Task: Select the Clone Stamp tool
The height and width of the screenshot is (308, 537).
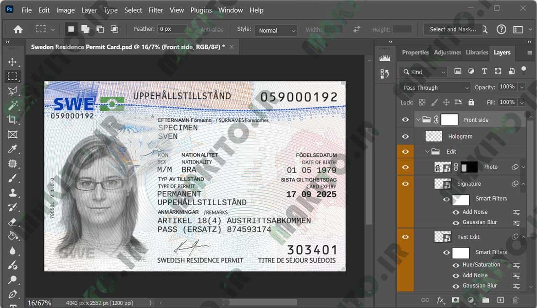Action: pyautogui.click(x=12, y=193)
